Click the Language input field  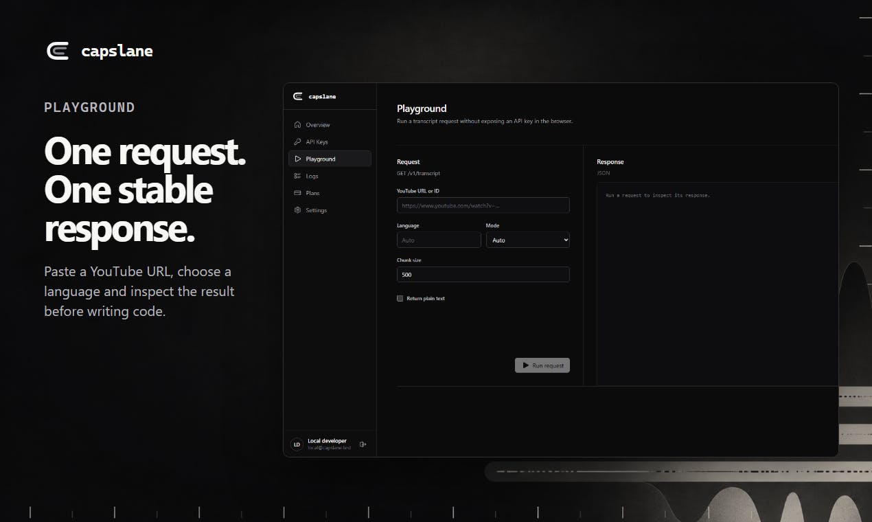pos(439,240)
